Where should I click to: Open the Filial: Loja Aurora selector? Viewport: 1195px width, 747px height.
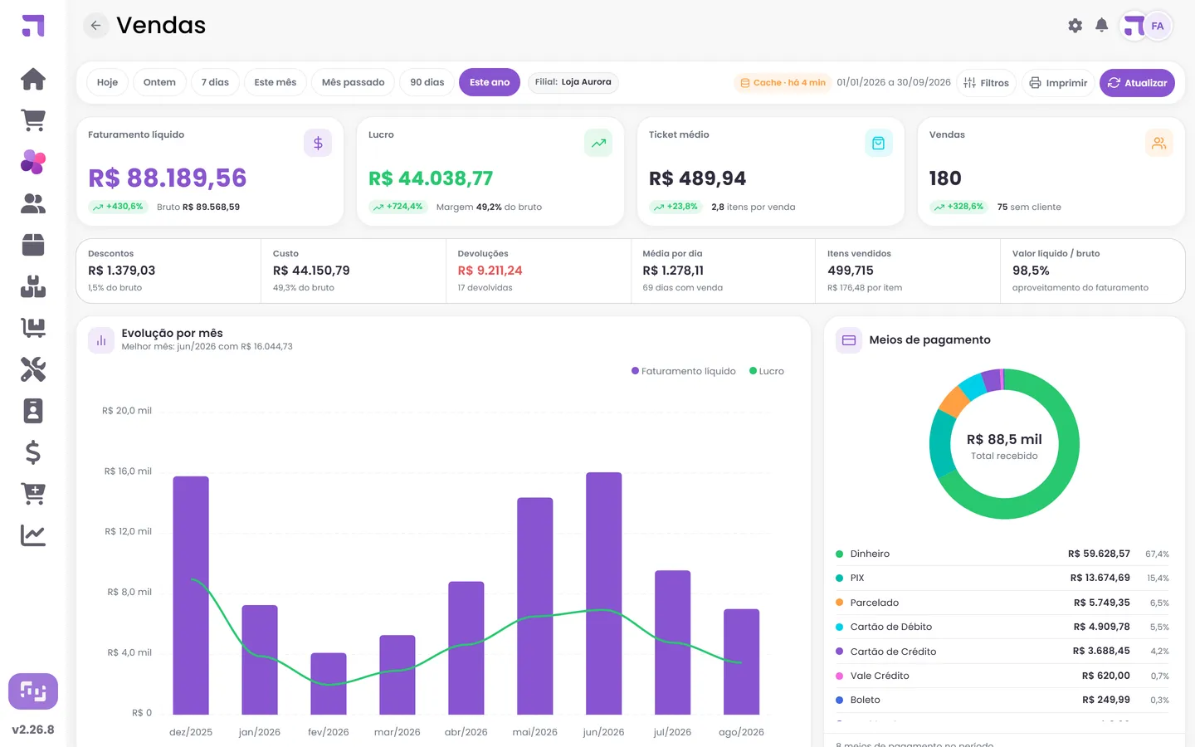(573, 82)
